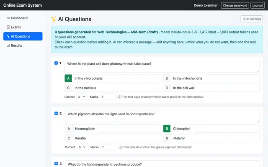
Task: Click the Log out button
Action: tap(258, 5)
